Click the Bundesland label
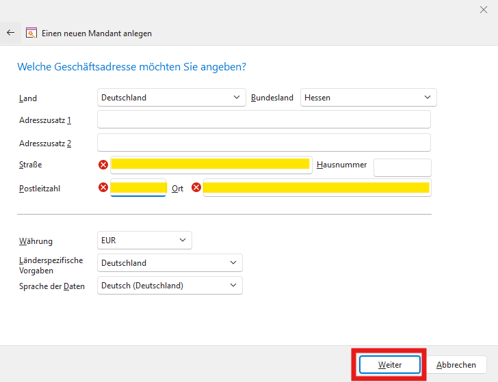Viewport: 498px width, 382px height. click(x=272, y=98)
